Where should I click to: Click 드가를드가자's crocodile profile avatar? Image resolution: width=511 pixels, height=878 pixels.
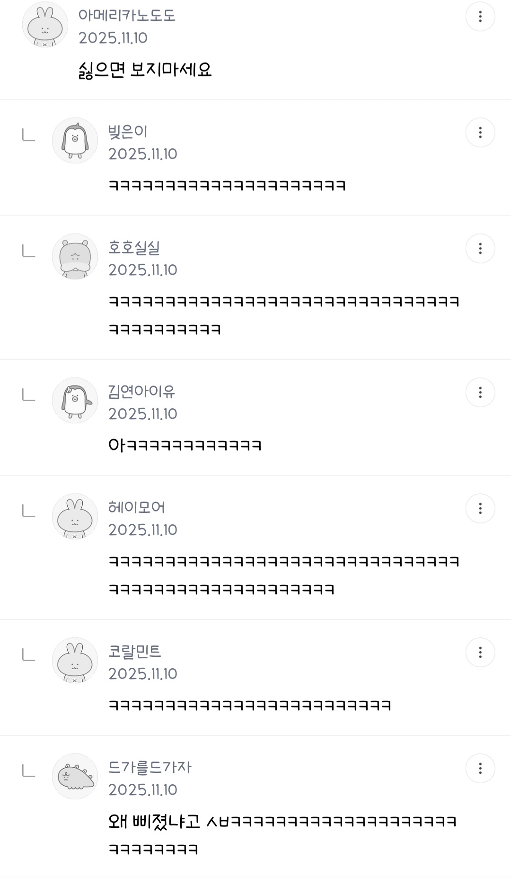pyautogui.click(x=75, y=777)
